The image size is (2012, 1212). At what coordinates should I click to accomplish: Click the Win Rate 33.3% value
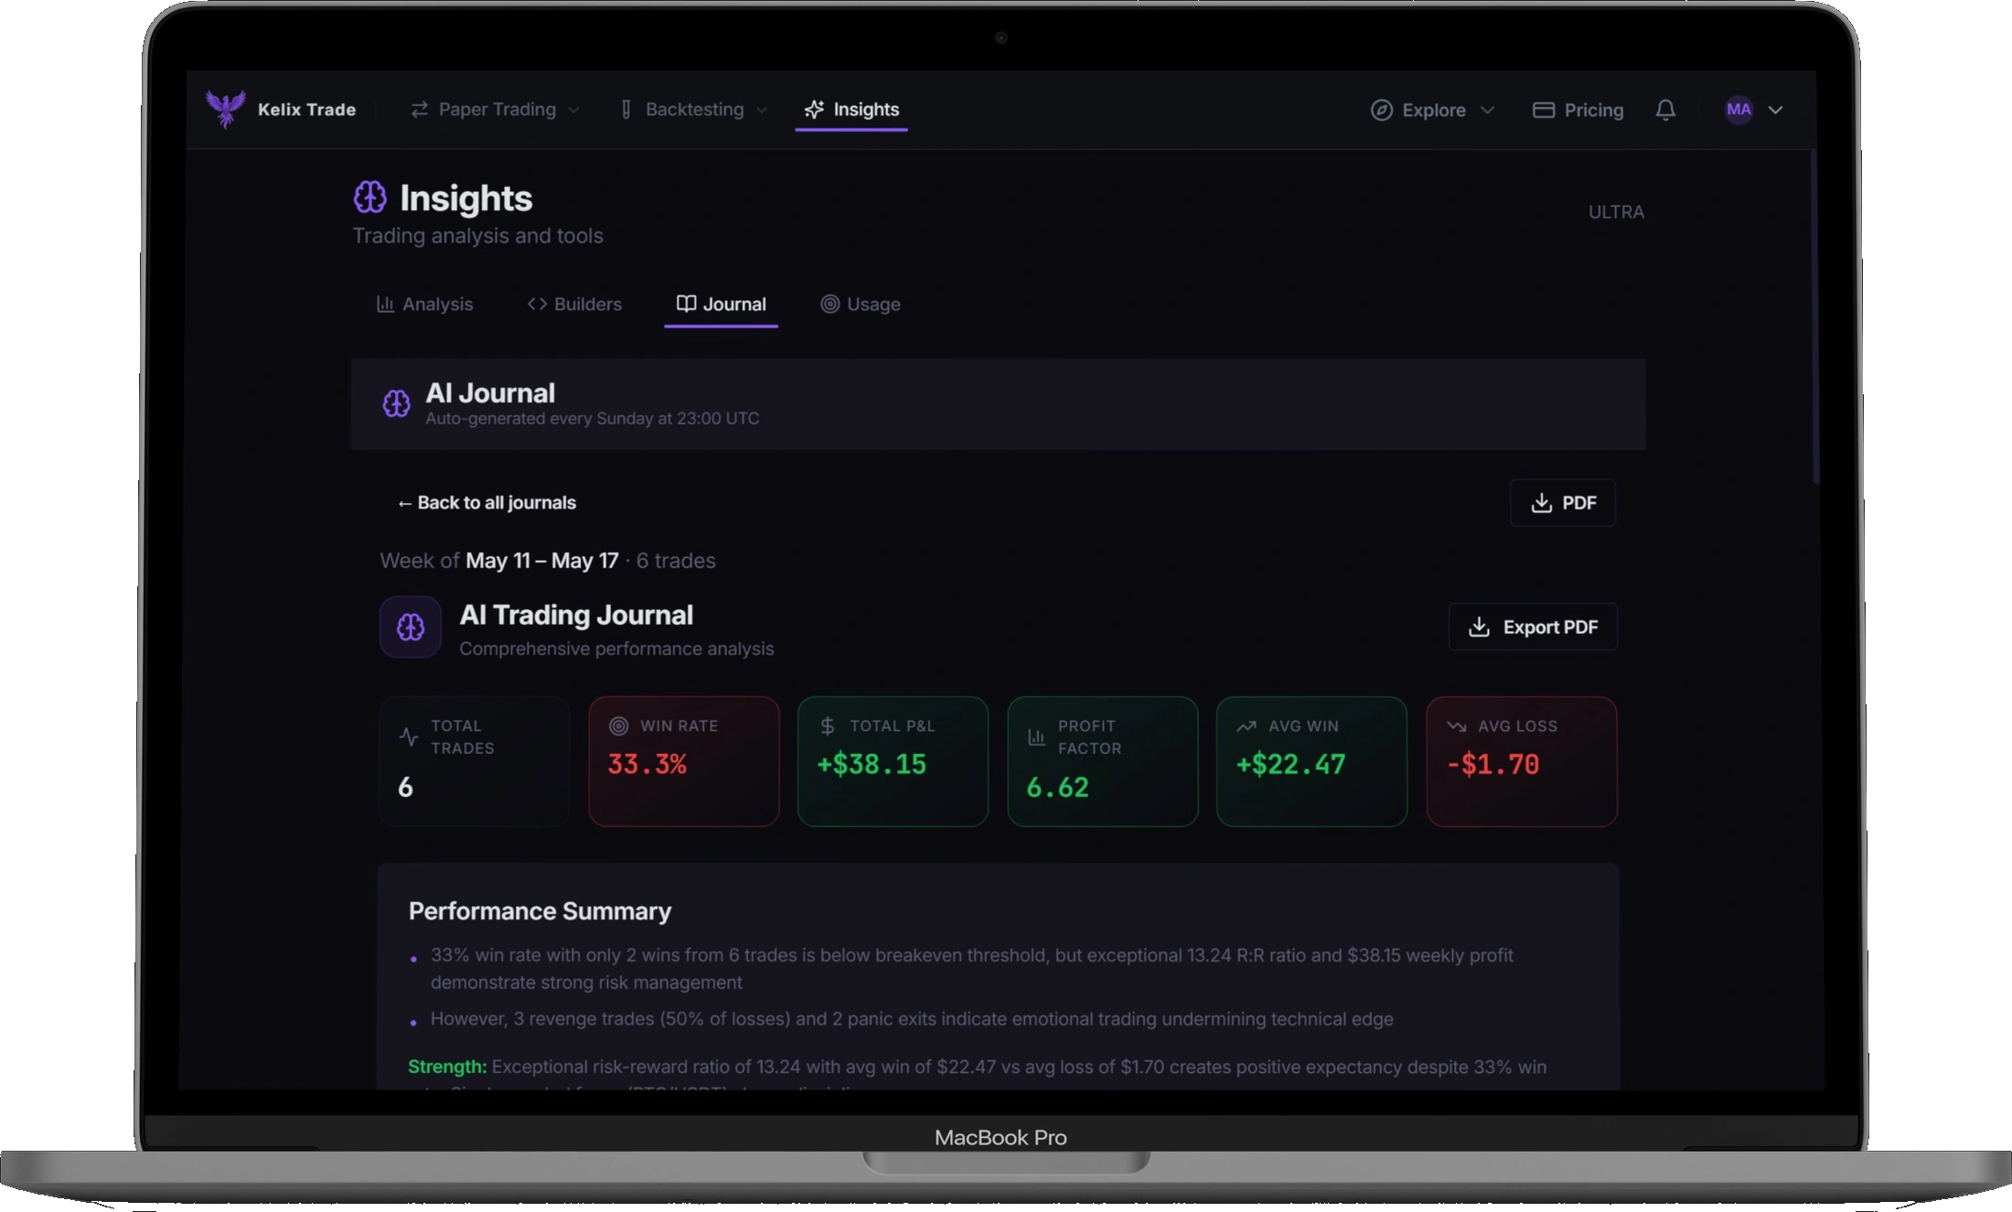(x=647, y=764)
